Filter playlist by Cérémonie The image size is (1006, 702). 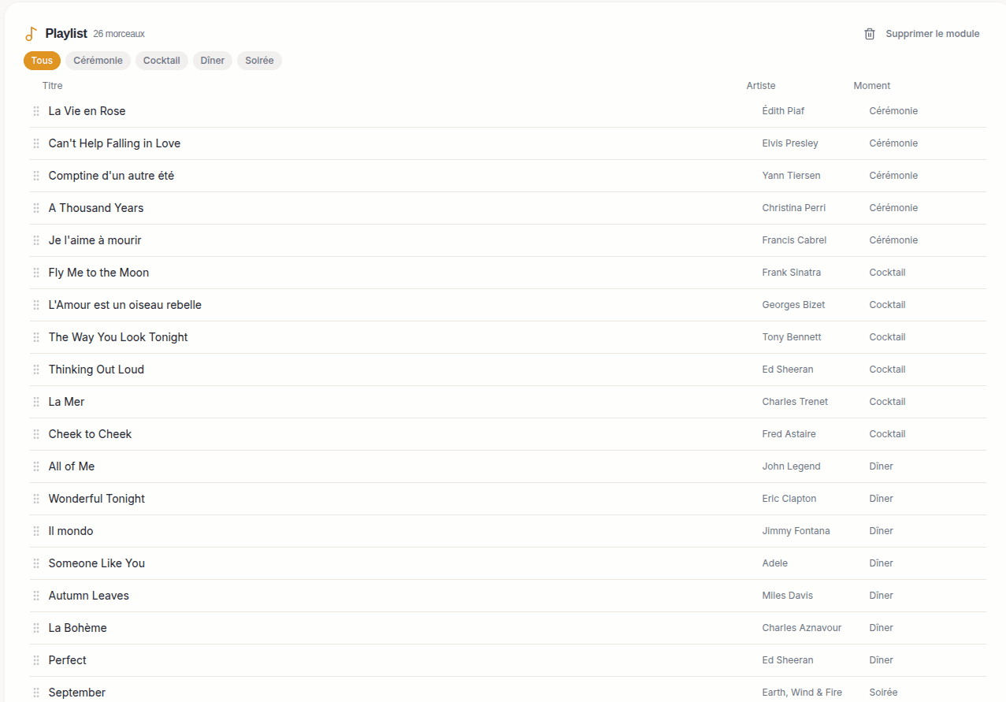click(x=98, y=61)
